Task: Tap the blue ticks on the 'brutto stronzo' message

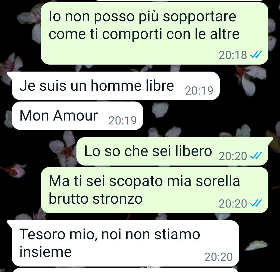Action: (256, 203)
